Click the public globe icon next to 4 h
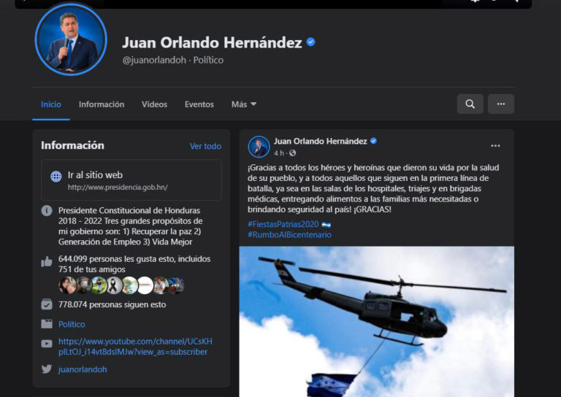This screenshot has height=397, width=561. click(292, 153)
